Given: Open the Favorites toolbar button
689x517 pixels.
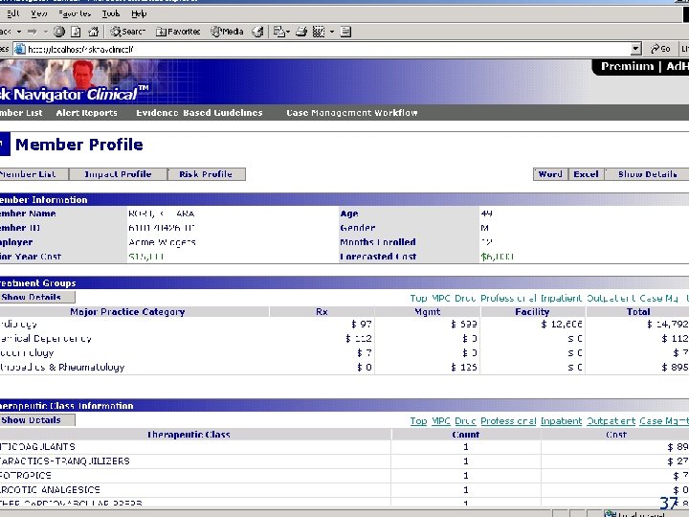Looking at the screenshot, I should (x=178, y=32).
